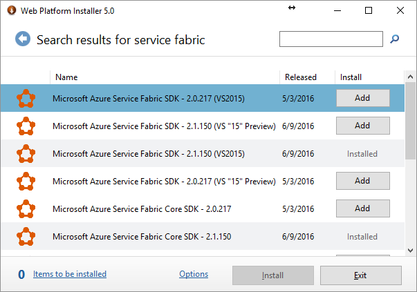Add SDK 2.0.217 (VS "15" Preview)
This screenshot has width=417, height=292.
(363, 181)
